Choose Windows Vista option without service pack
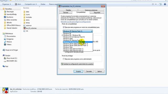The height and width of the screenshot is (94, 168). click(x=78, y=47)
